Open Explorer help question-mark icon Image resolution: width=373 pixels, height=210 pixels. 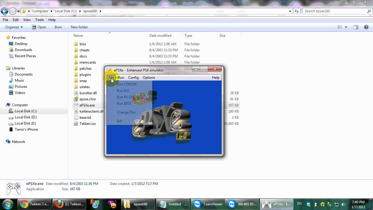point(366,27)
